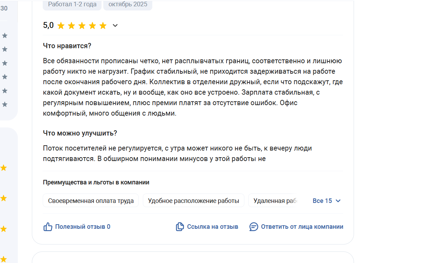Click the first star of the 5,0 rating

[x=61, y=25]
